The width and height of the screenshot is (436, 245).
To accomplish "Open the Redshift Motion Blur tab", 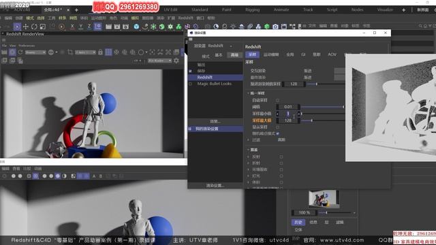I will (x=271, y=54).
